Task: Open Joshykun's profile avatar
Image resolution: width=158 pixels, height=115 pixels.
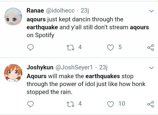Action: pos(13,73)
